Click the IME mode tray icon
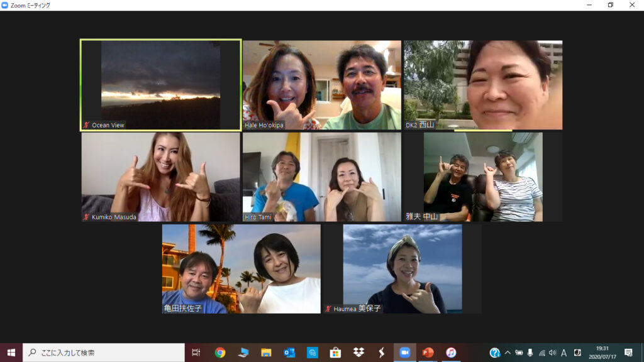Screen dimensions: 644x362 coord(577,353)
